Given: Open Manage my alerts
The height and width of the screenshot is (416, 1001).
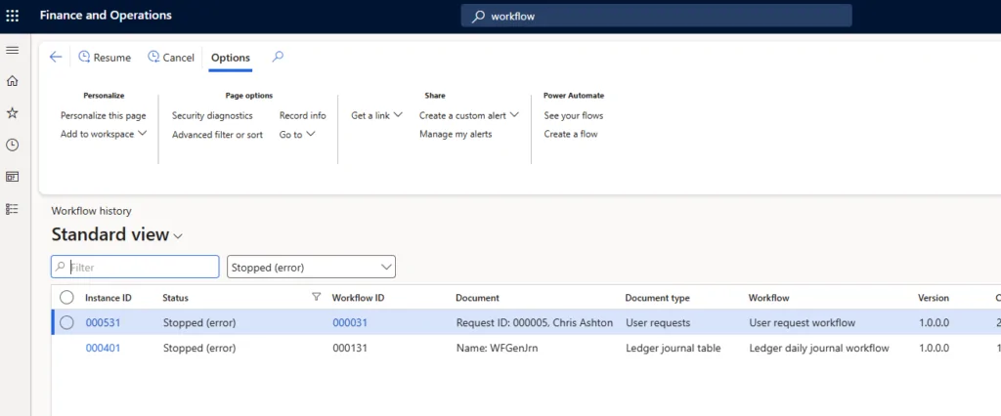Looking at the screenshot, I should tap(456, 134).
